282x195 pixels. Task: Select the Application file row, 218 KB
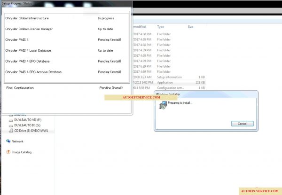169,83
